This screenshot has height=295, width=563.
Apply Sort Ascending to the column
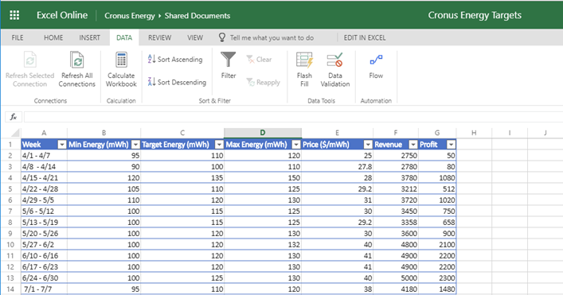(x=175, y=60)
